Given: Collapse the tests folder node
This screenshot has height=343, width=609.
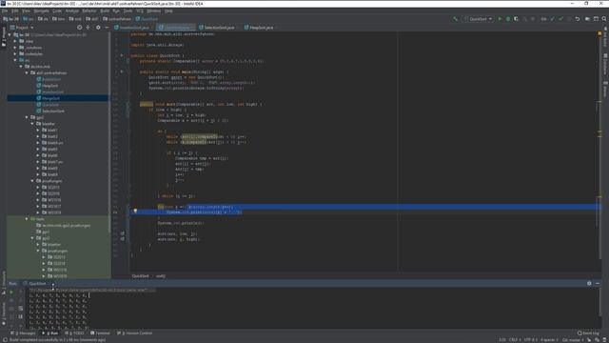Looking at the screenshot, I should tap(27, 219).
